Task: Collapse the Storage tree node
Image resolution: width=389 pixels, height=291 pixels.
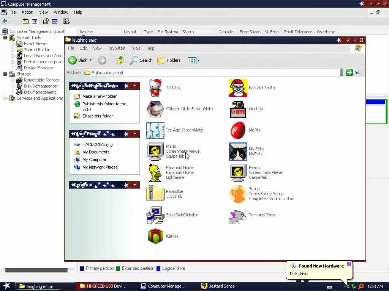Action: (x=5, y=74)
